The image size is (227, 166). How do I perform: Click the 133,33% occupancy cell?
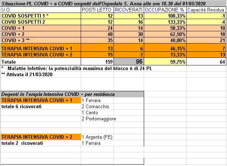click(165, 22)
